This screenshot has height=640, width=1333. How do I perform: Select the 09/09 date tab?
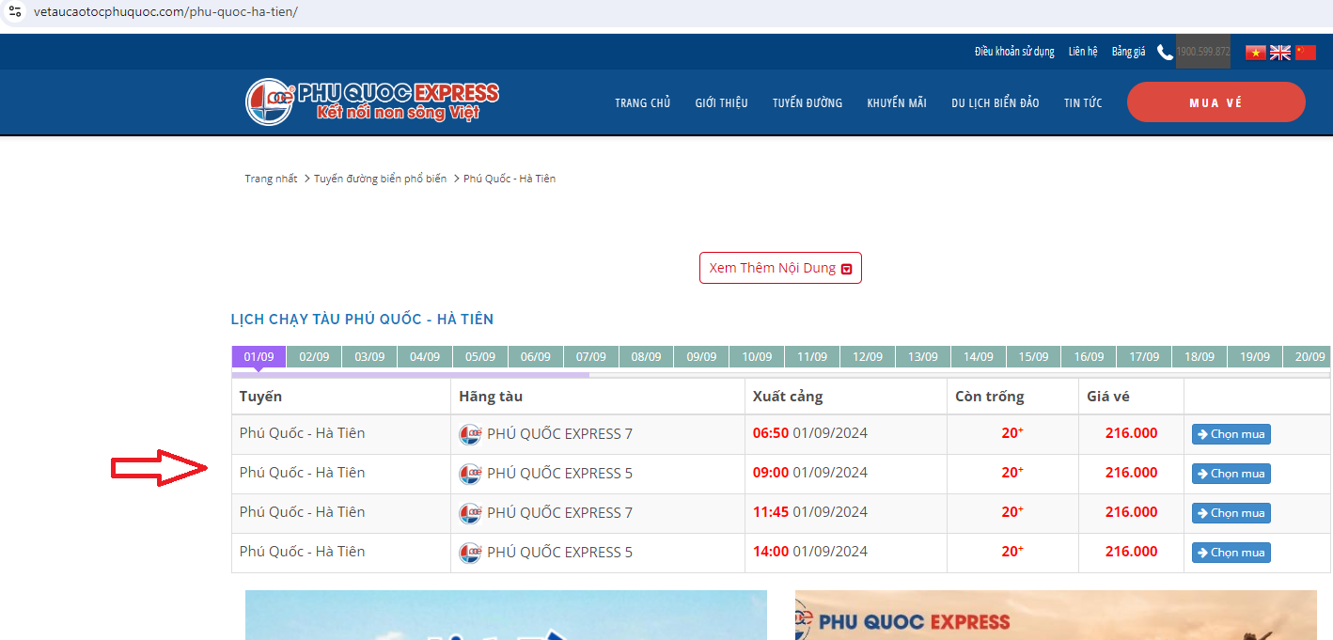point(702,357)
